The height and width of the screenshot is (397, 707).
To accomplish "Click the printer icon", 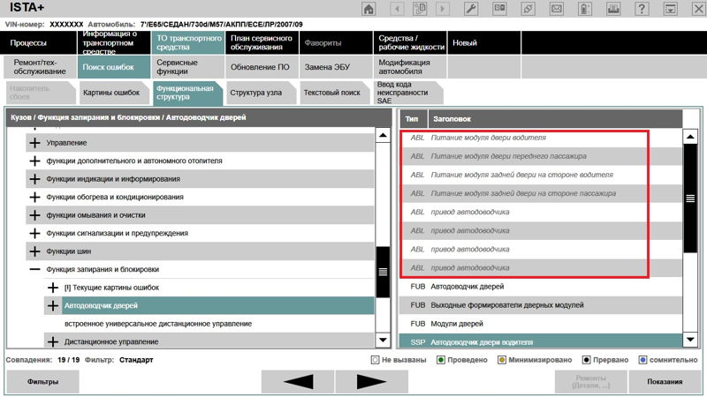I will 614,9.
